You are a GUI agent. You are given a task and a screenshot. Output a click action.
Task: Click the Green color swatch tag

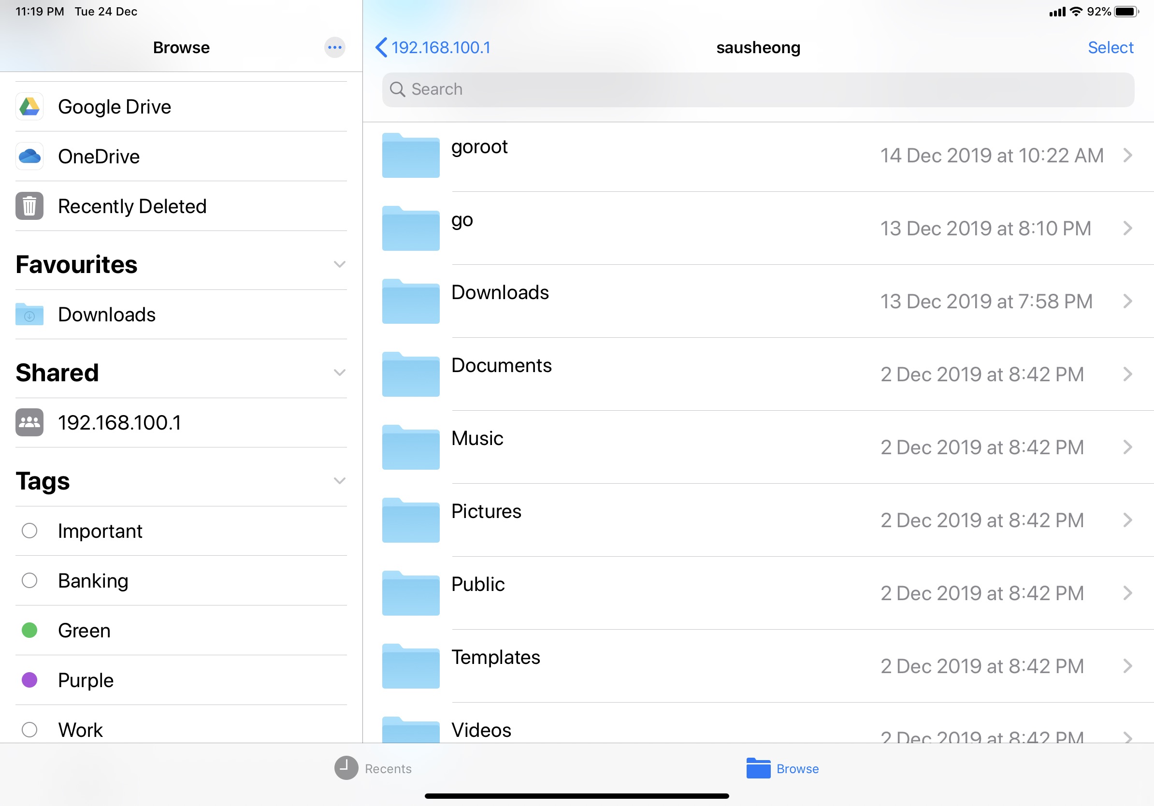29,630
